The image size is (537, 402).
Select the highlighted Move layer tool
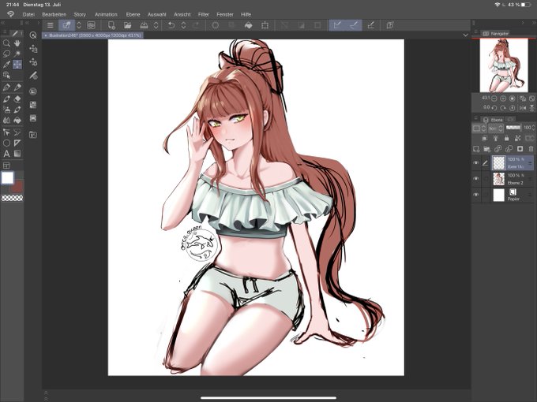[x=17, y=65]
